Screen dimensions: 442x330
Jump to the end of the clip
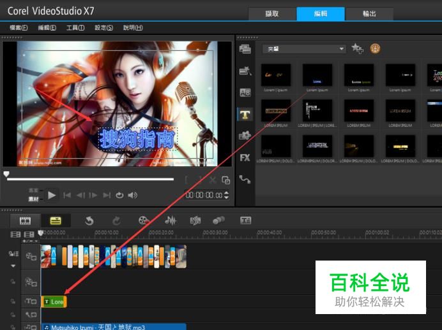click(107, 195)
